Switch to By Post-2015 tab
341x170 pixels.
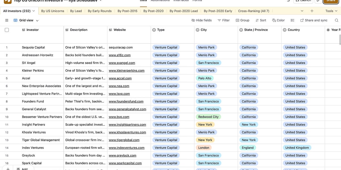[x=127, y=11]
